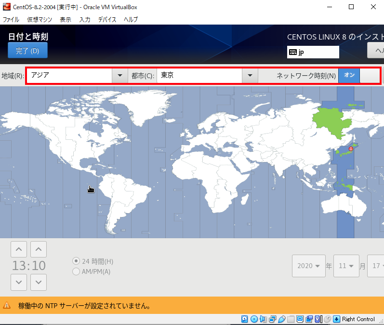Click the Right Control host key label

coord(358,319)
